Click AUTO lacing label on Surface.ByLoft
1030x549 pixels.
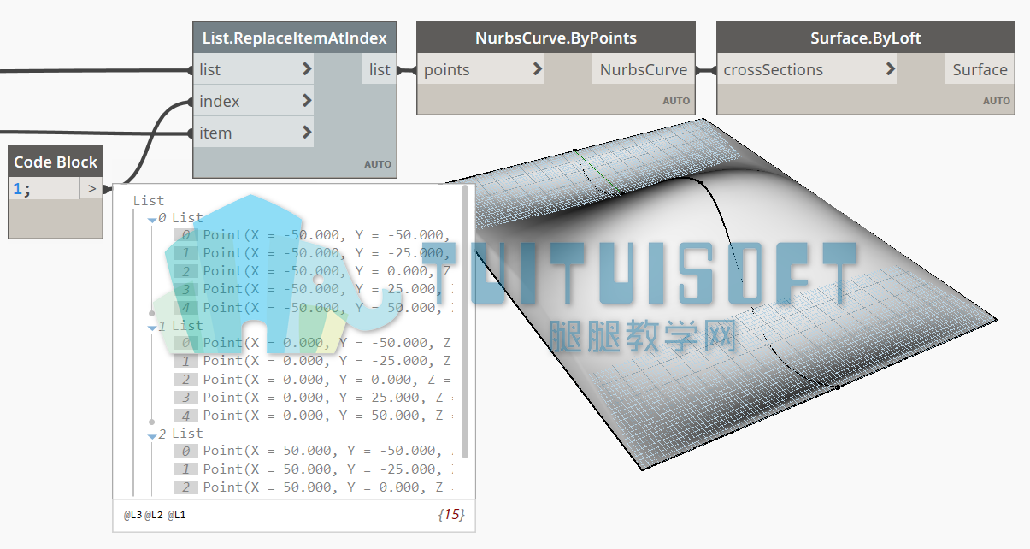pyautogui.click(x=997, y=101)
